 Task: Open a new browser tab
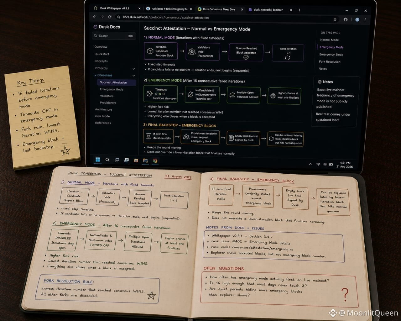[x=299, y=10]
